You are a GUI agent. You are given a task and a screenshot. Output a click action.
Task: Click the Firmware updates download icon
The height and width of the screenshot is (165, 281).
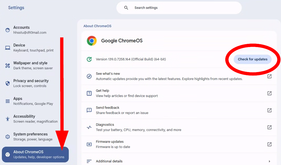(x=89, y=144)
